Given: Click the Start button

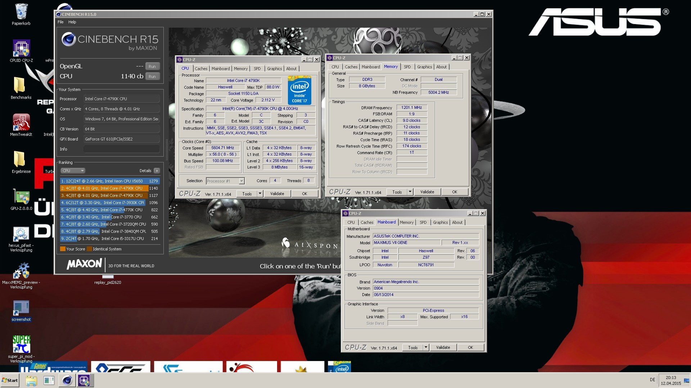Looking at the screenshot, I should pos(10,380).
